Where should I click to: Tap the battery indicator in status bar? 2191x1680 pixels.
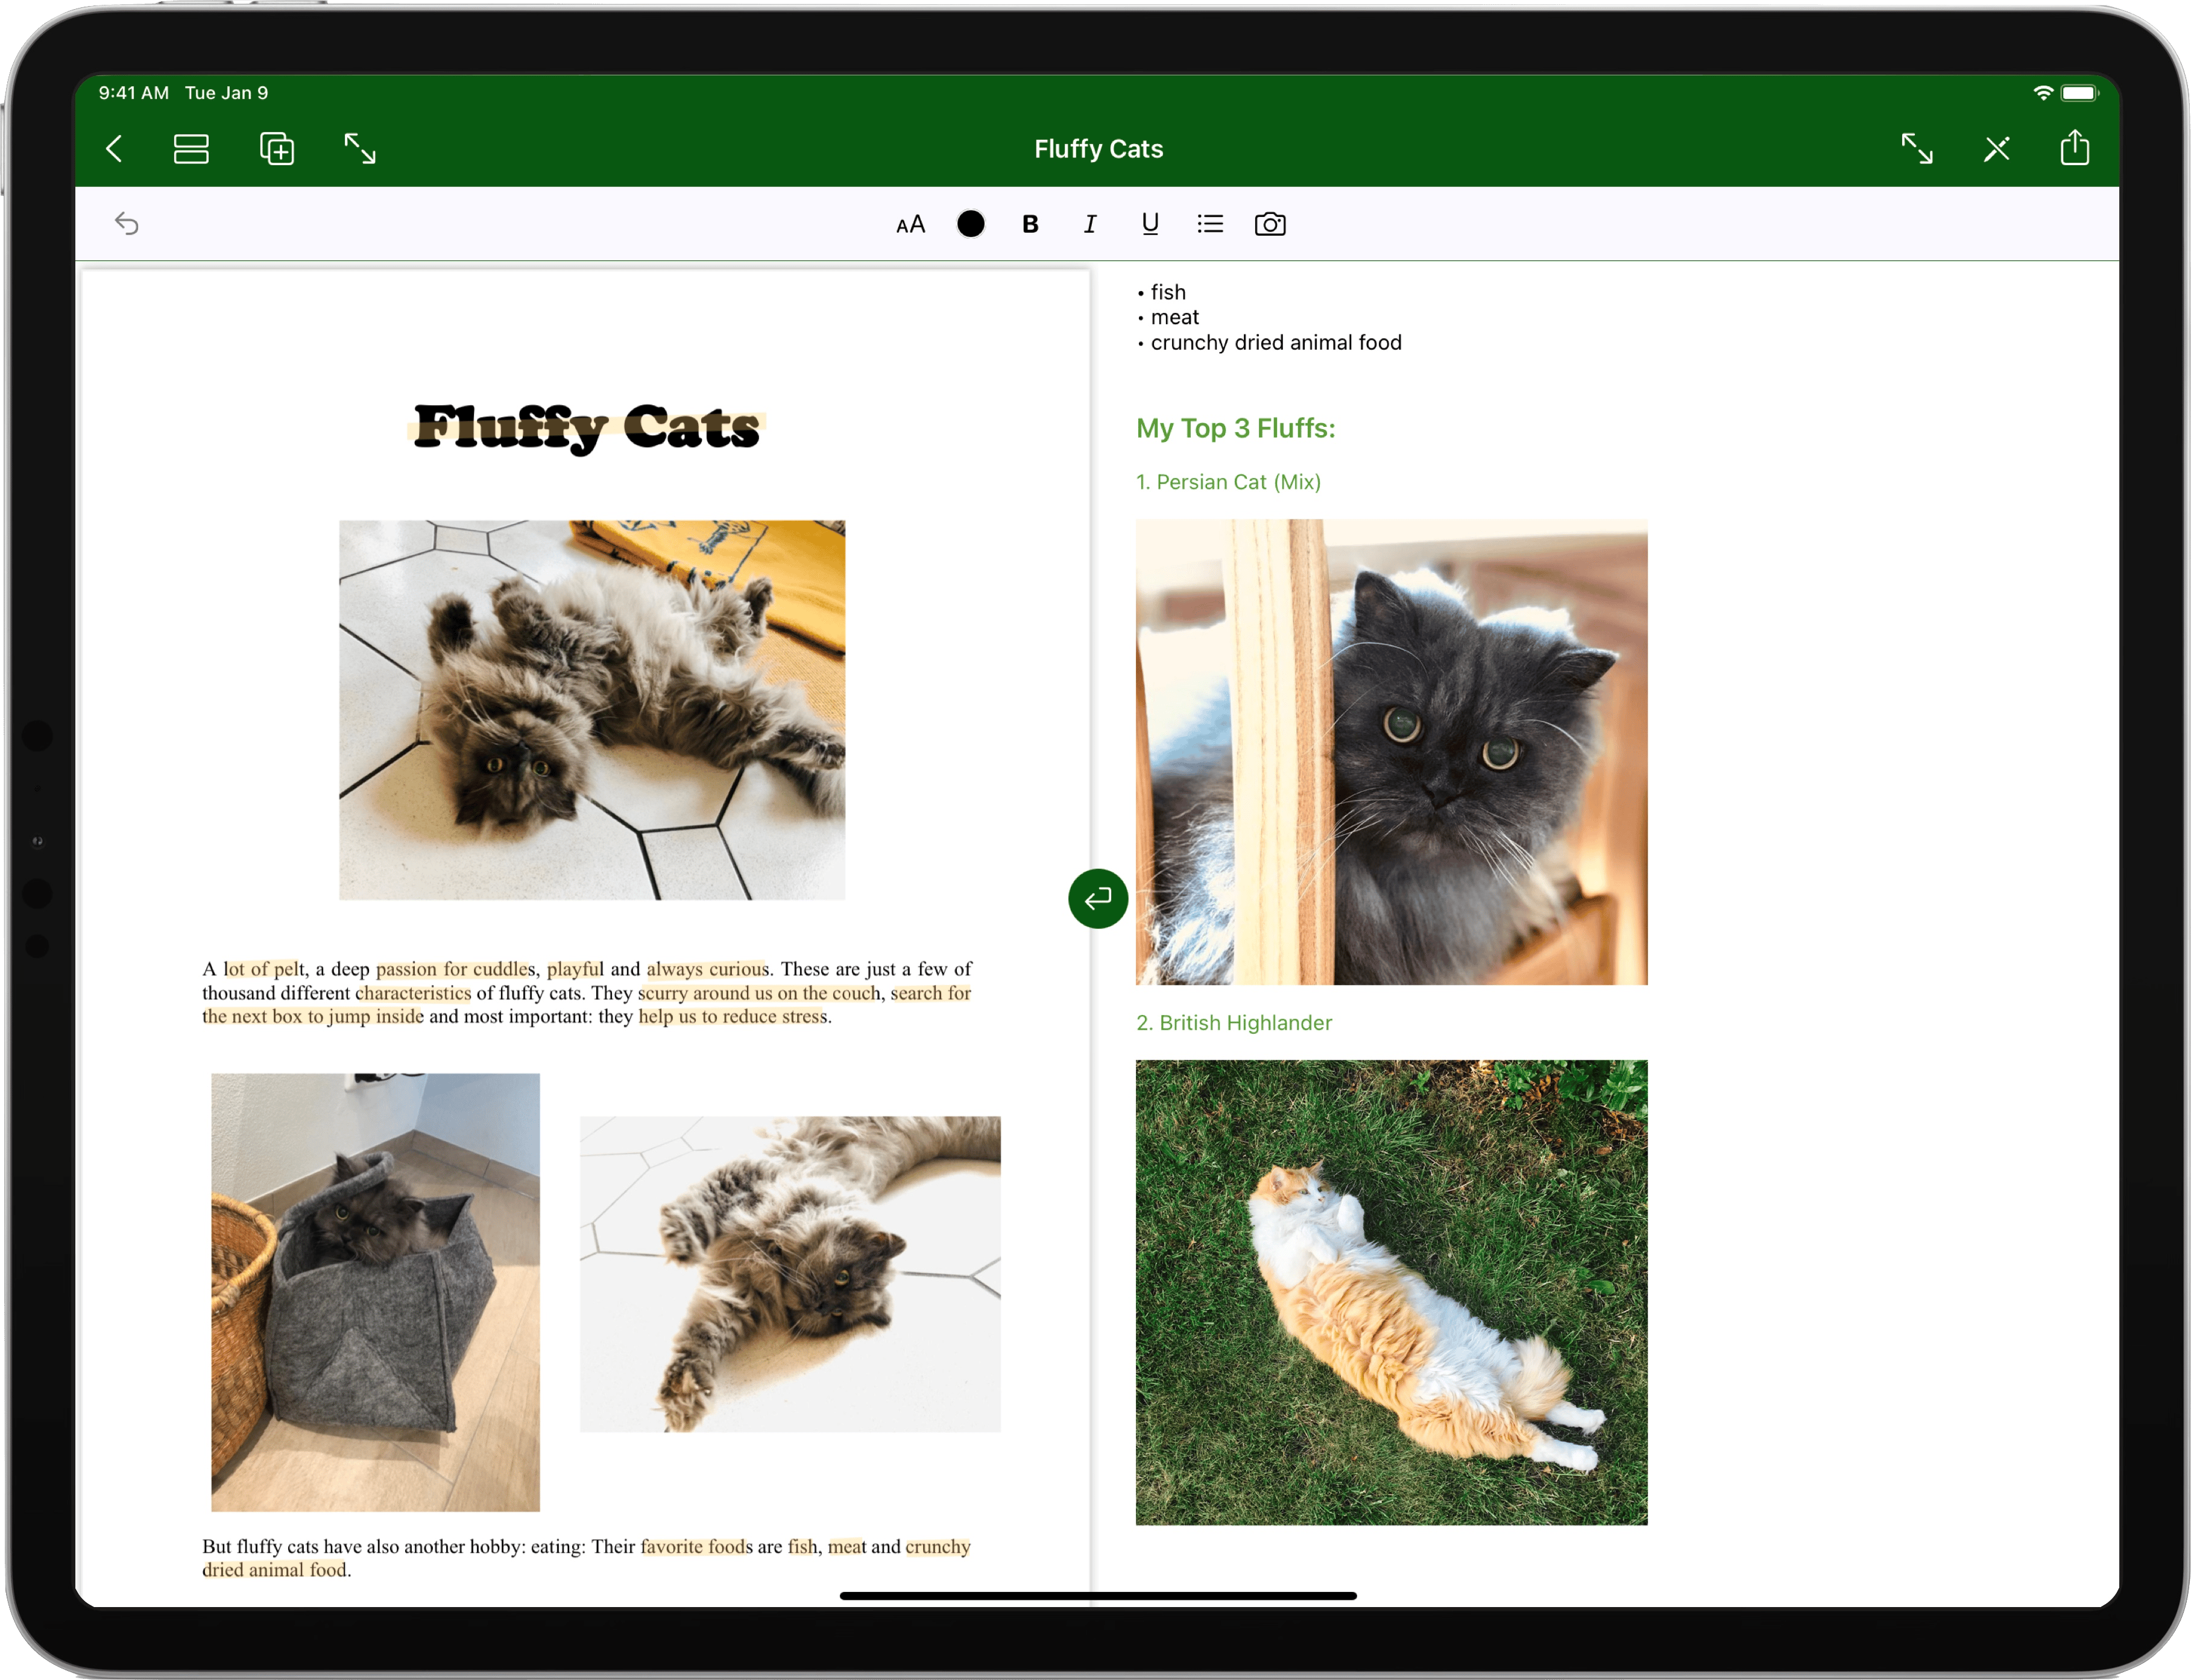tap(2079, 93)
